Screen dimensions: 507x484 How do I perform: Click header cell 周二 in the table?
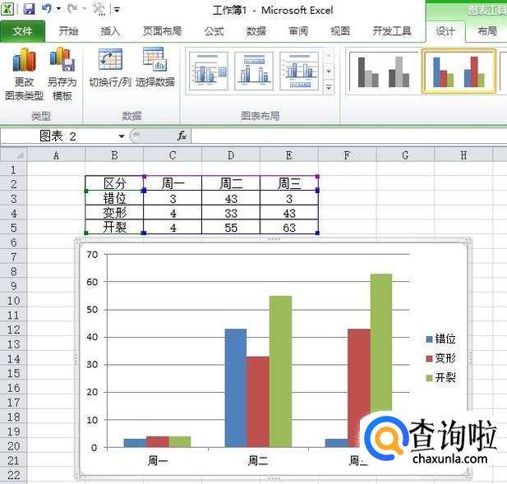(231, 183)
